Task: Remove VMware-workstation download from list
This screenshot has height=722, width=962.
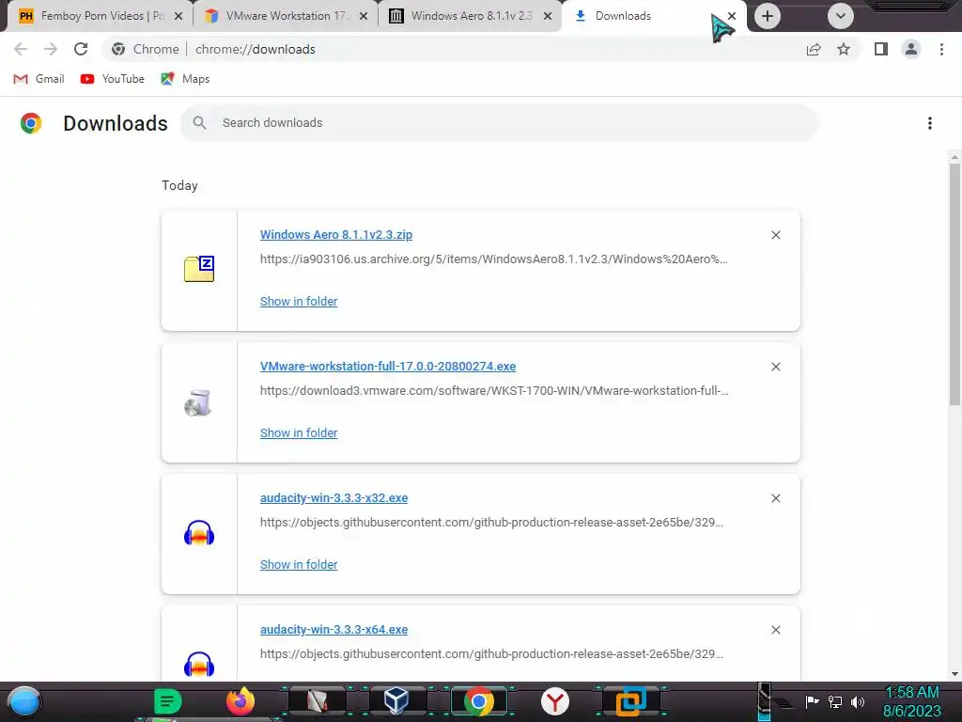Action: click(x=776, y=367)
